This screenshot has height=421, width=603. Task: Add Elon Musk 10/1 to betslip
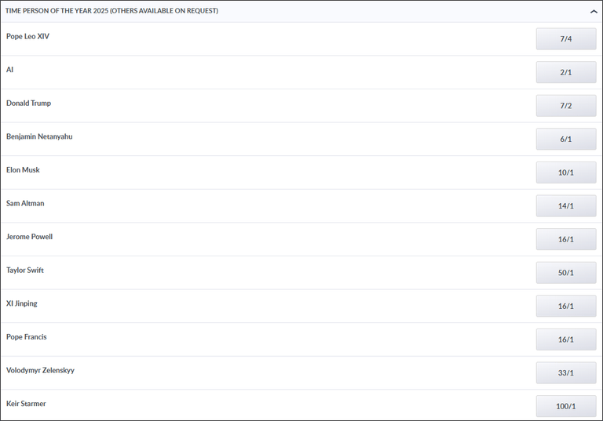566,172
